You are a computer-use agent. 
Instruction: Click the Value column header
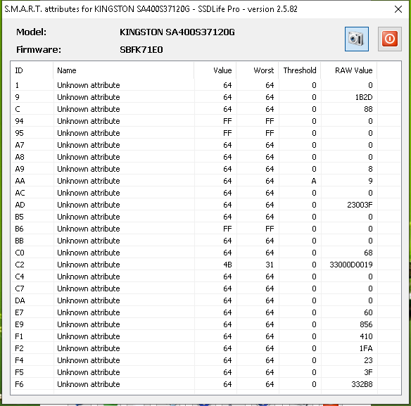point(215,70)
